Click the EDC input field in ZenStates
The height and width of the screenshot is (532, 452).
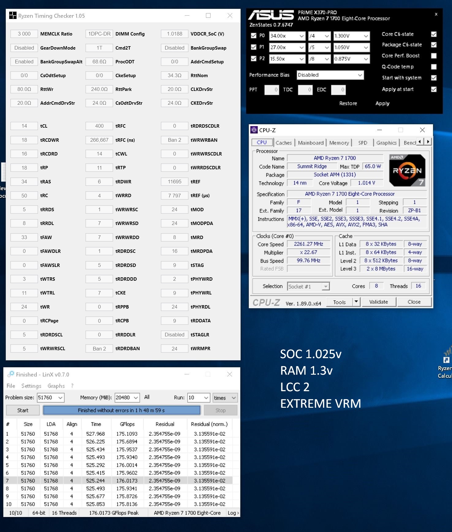coord(338,90)
